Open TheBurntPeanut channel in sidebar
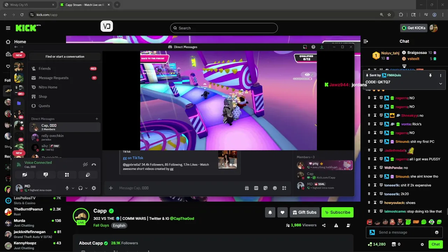 click(33, 211)
